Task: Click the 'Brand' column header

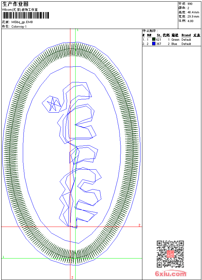Action: [x=186, y=35]
